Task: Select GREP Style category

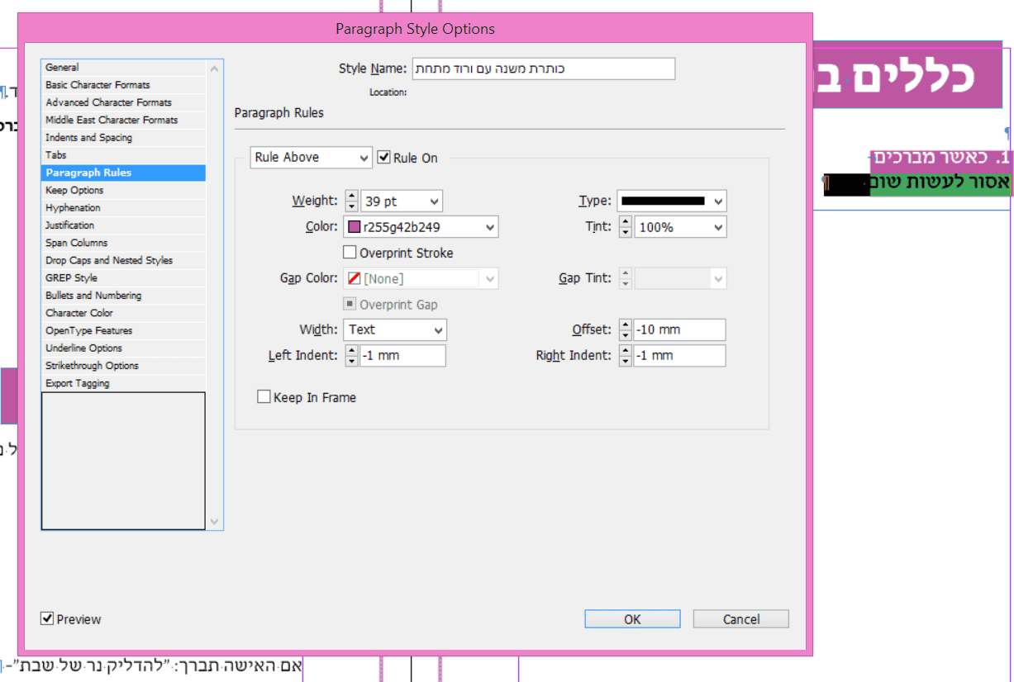Action: click(x=124, y=278)
